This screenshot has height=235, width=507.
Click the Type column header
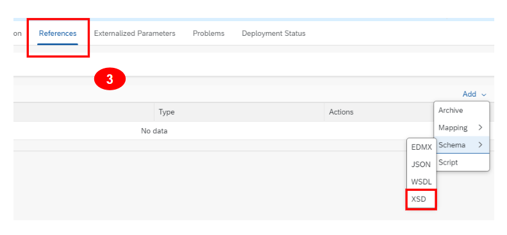point(239,112)
